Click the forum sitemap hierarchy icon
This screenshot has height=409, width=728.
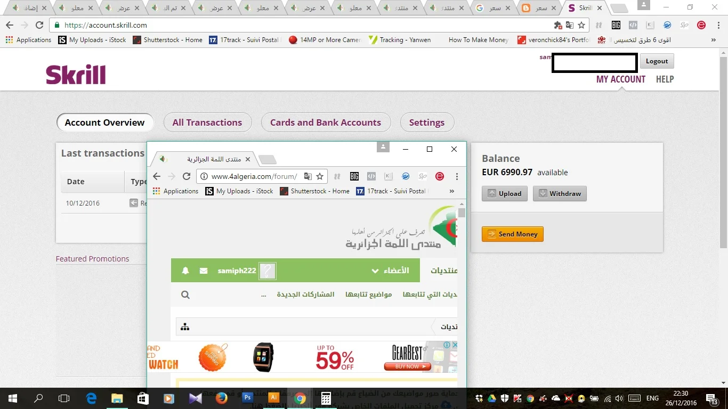[x=185, y=327]
